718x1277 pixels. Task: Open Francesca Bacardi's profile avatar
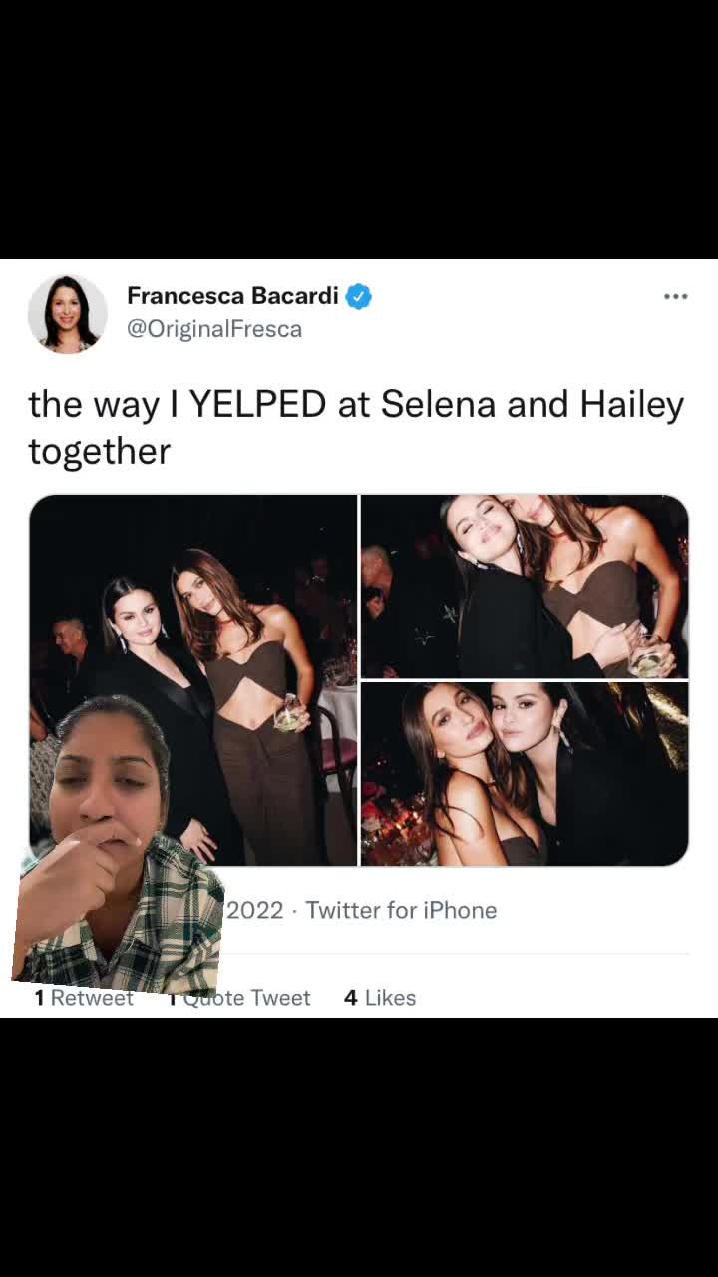coord(67,314)
